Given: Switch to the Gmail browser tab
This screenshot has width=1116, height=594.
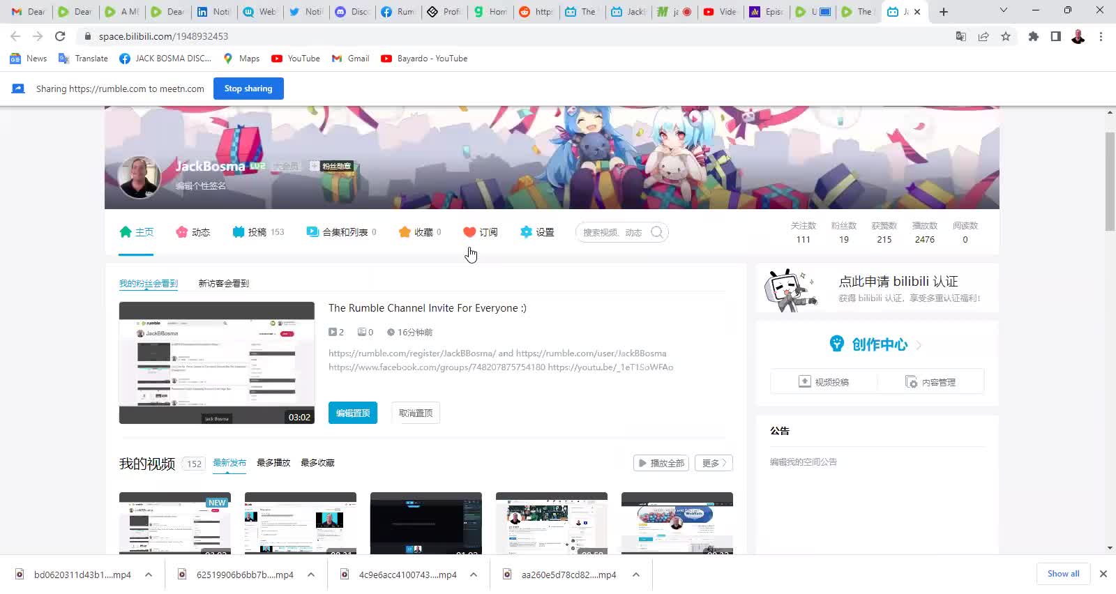Looking at the screenshot, I should tap(29, 12).
